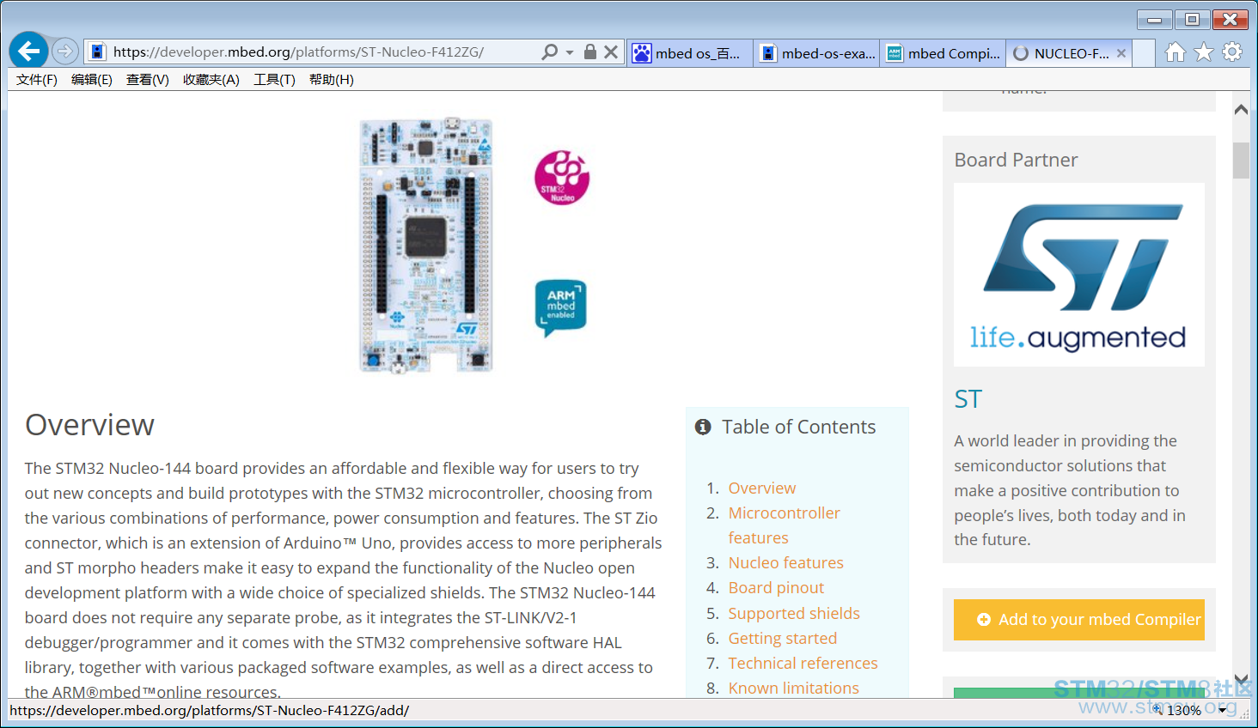Click the Table of Contents heading
1258x728 pixels.
pos(799,428)
